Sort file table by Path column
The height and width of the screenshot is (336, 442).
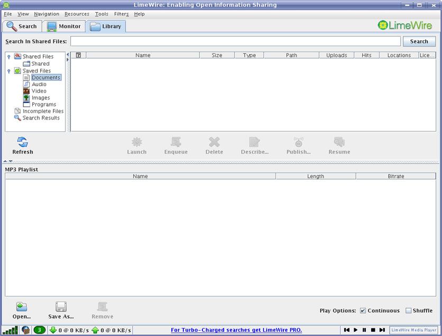(291, 55)
